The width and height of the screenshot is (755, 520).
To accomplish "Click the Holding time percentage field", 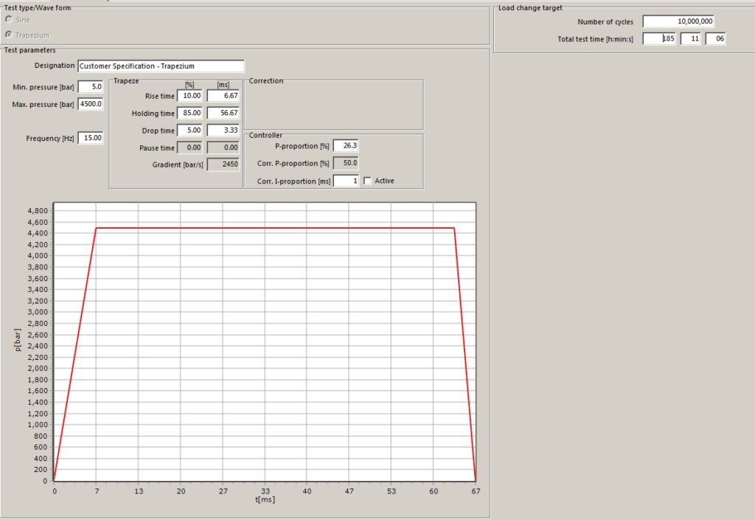I will pos(191,112).
